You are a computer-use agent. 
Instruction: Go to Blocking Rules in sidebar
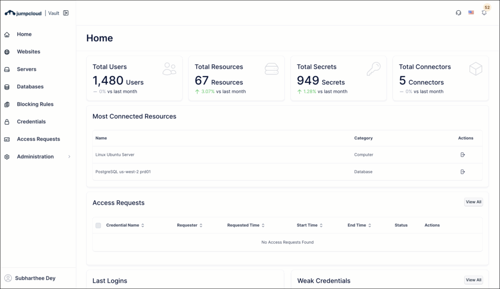coord(35,104)
